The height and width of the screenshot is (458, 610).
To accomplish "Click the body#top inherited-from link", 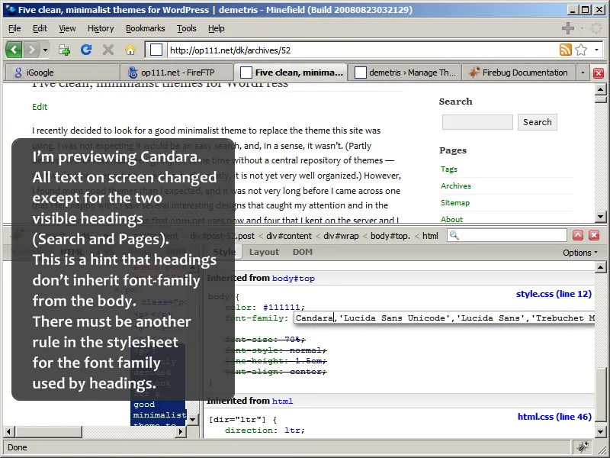I will (x=294, y=279).
